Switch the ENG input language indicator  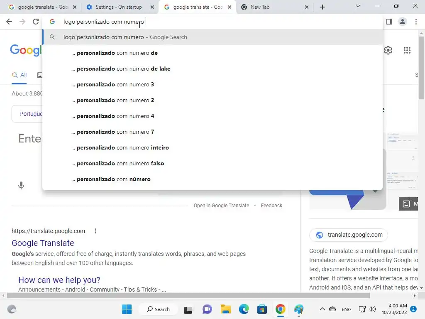point(347,309)
